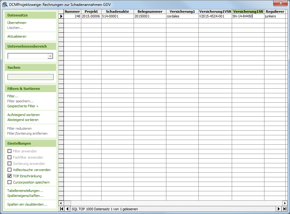Click the row selector arrow of record 248
Viewport: 290px width, 214px height.
pos(61,16)
